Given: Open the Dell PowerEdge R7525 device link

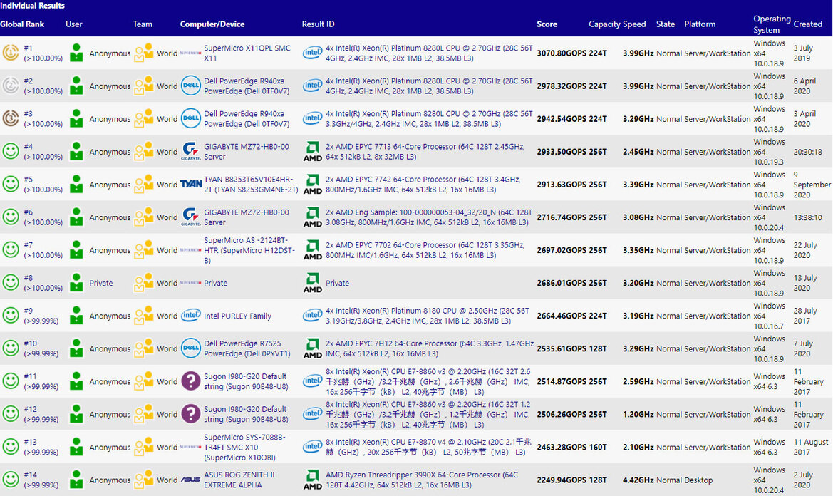Looking at the screenshot, I should pos(247,348).
